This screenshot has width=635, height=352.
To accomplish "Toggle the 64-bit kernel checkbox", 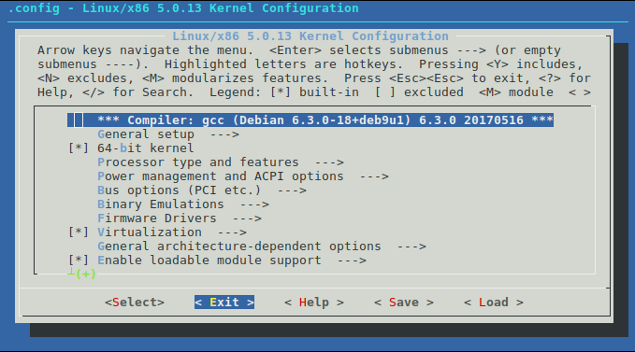I will [x=79, y=148].
